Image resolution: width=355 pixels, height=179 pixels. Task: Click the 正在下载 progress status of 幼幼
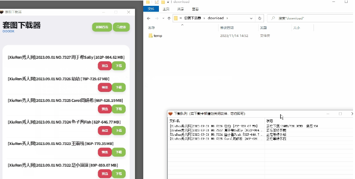[x=292, y=126]
